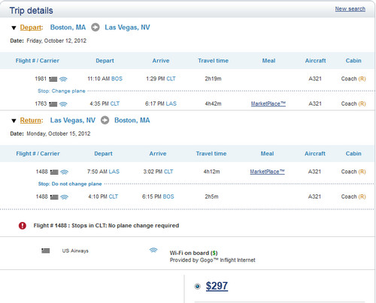Click the $297 price link
Image resolution: width=376 pixels, height=303 pixels.
(x=217, y=286)
